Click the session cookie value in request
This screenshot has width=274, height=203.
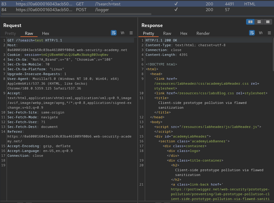click(x=75, y=55)
